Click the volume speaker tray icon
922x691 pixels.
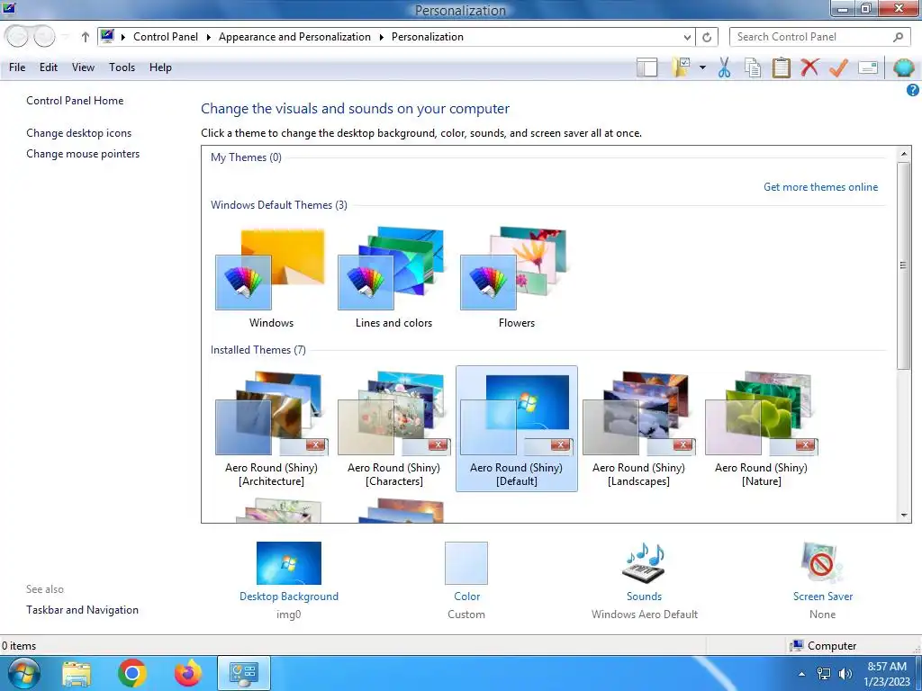click(846, 674)
